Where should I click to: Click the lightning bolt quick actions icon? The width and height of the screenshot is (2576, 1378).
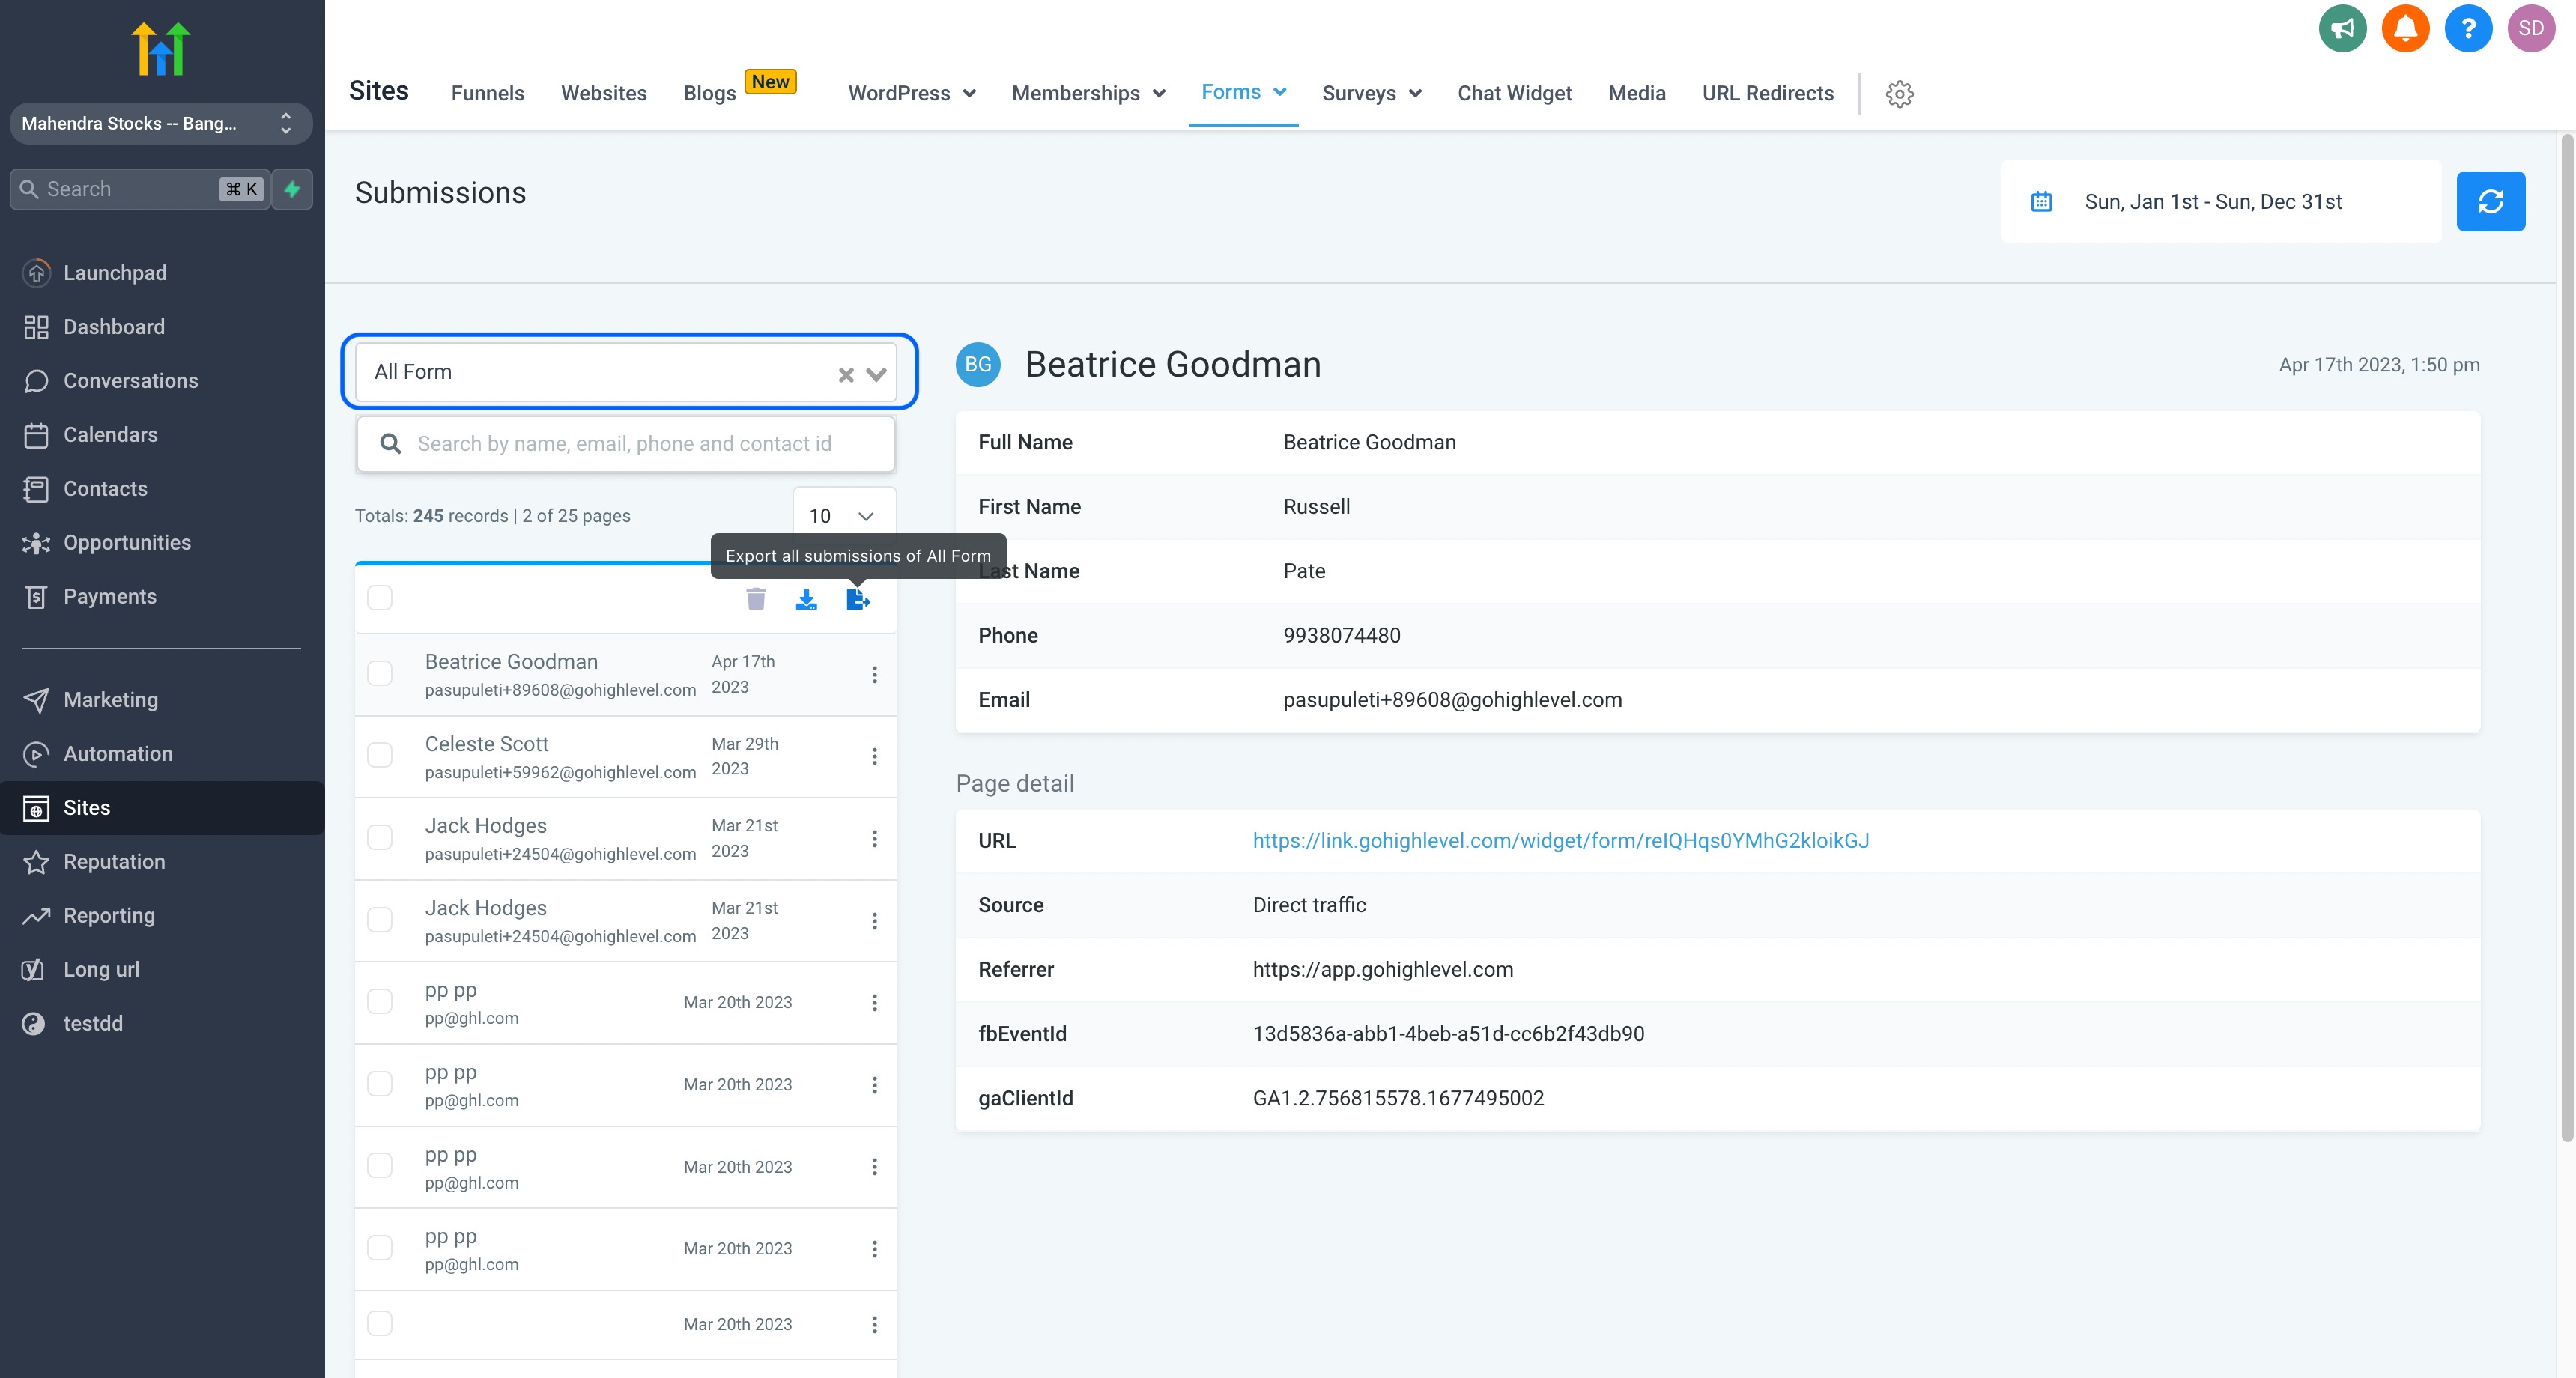tap(292, 189)
